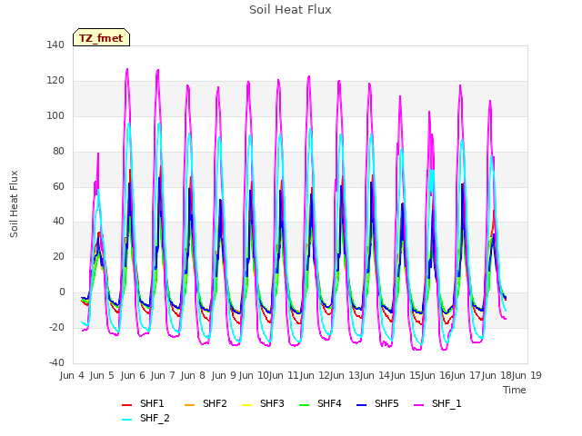Click the yellow SHF3 legend swatch
The image size is (582, 436).
pyautogui.click(x=246, y=405)
